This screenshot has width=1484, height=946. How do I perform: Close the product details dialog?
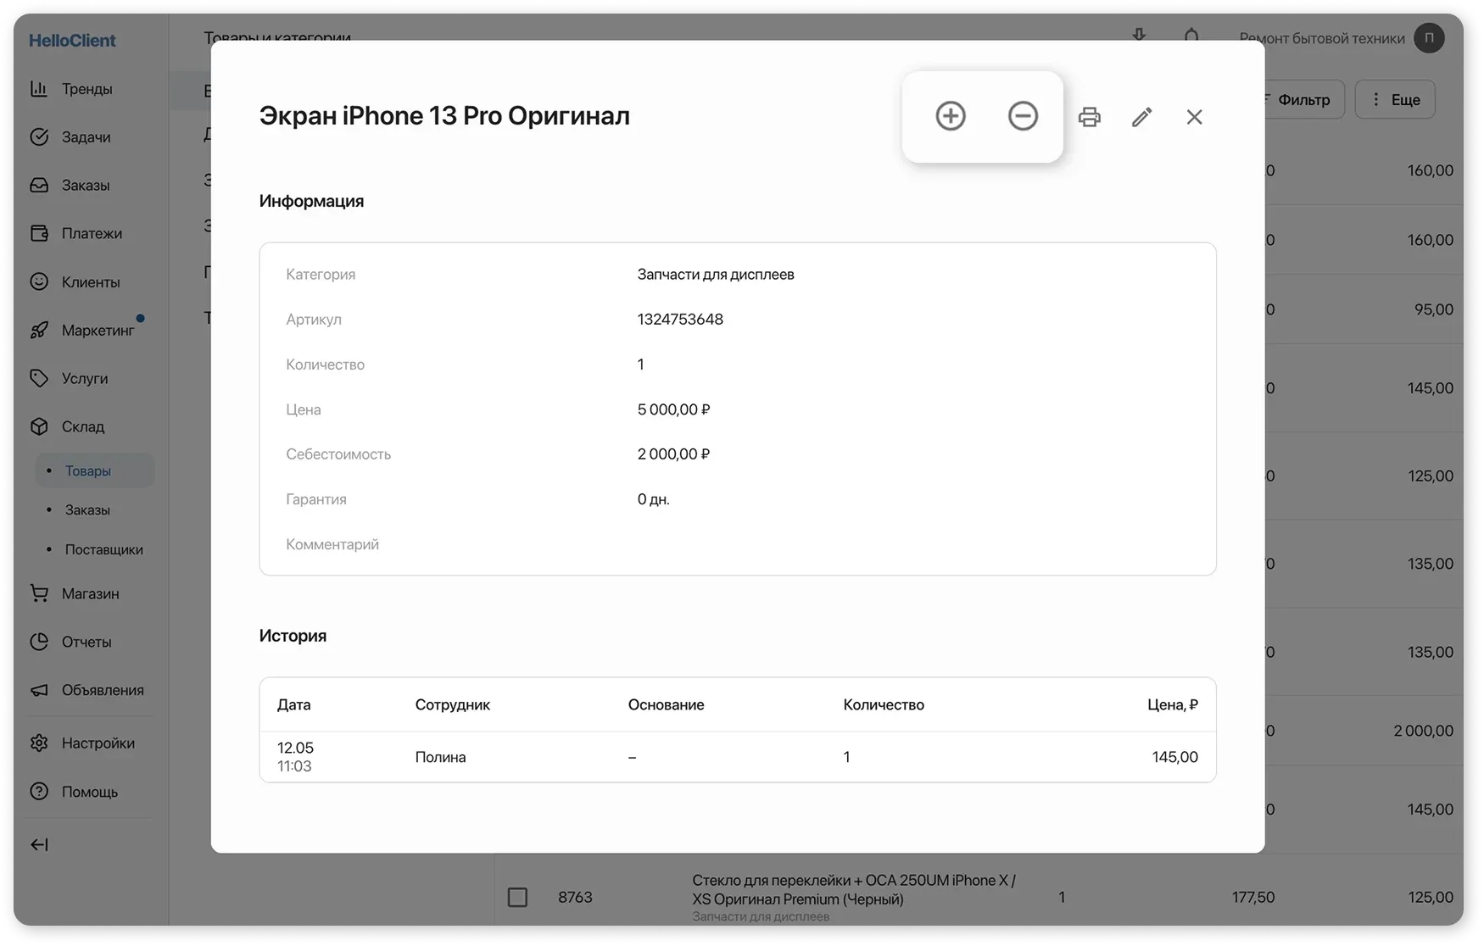point(1194,117)
